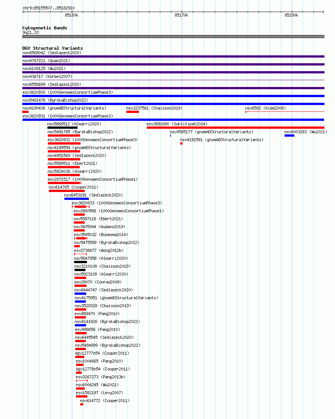This screenshot has width=335, height=419.
Task: Click nsv5923109 (Almarri2020) label
Action: tap(101, 274)
